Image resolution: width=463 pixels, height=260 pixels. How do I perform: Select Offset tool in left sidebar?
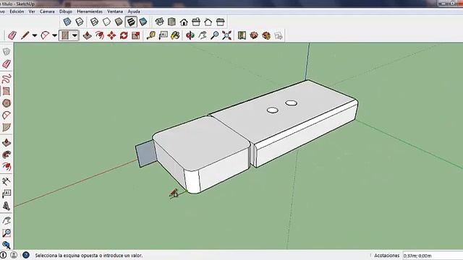pos(7,167)
